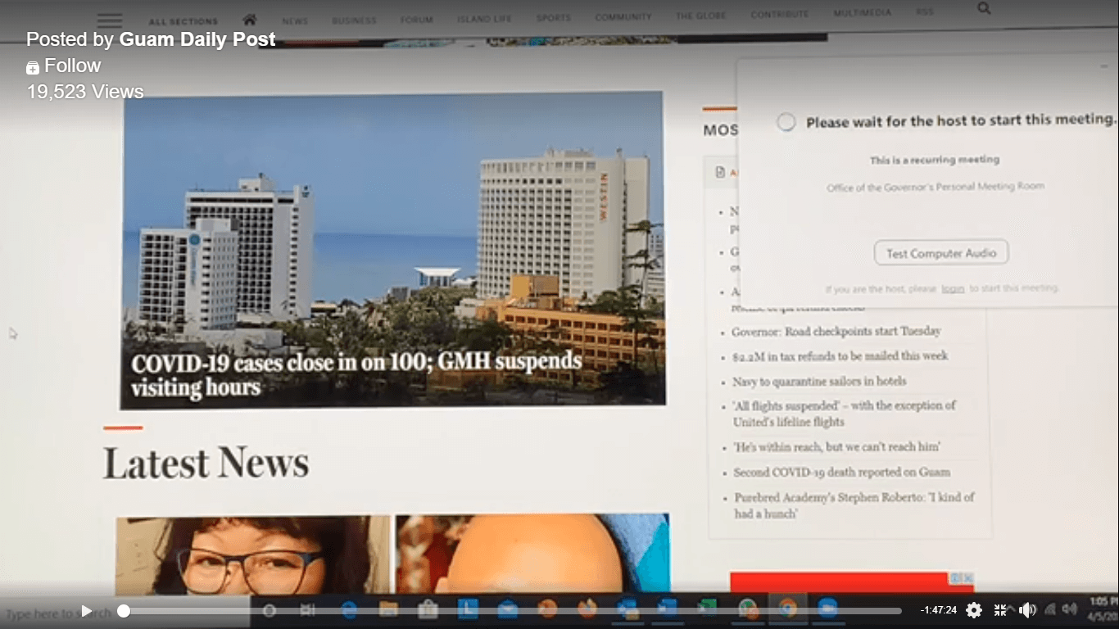Open Purebred Academy's Stephen Roberto article
The height and width of the screenshot is (629, 1119).
854,505
